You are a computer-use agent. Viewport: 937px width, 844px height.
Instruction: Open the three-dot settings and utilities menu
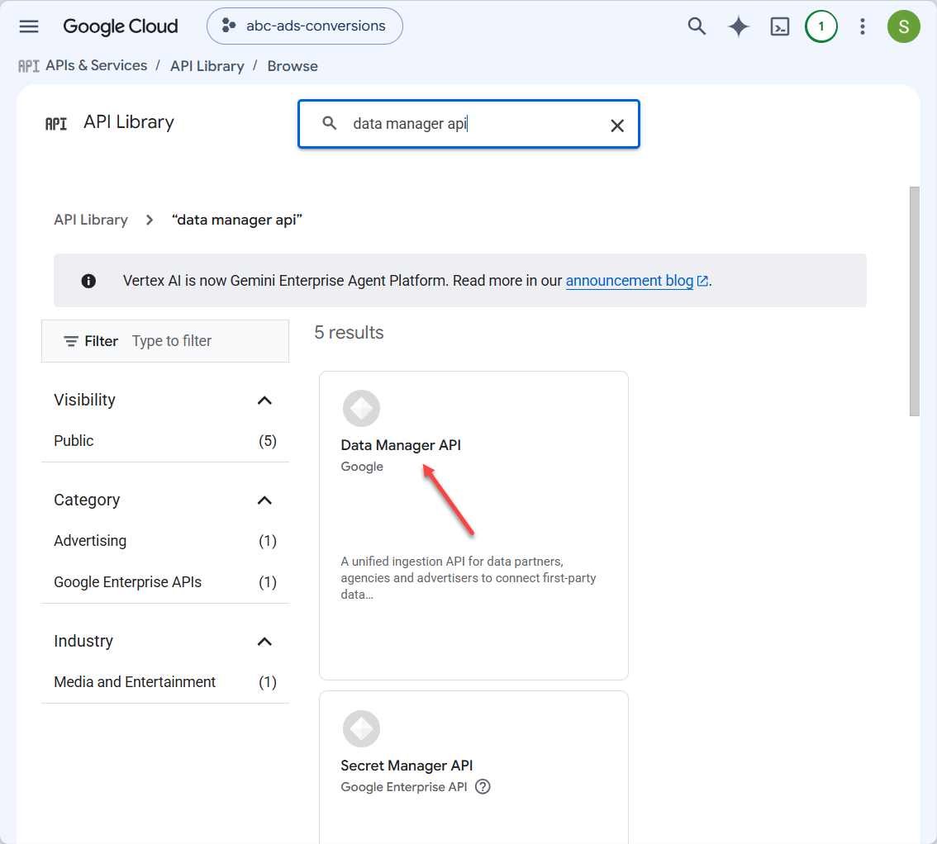click(x=863, y=26)
